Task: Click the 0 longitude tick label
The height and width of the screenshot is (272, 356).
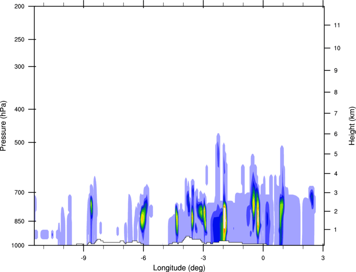Action: pyautogui.click(x=263, y=258)
